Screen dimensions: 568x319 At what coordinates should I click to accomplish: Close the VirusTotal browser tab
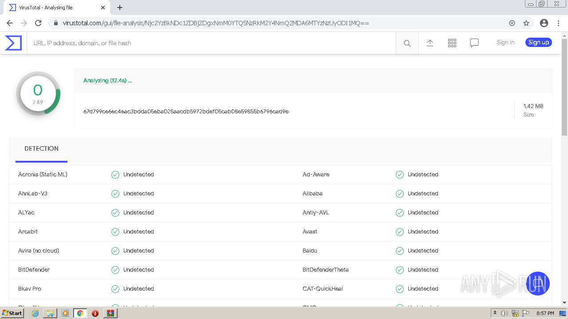click(x=103, y=8)
